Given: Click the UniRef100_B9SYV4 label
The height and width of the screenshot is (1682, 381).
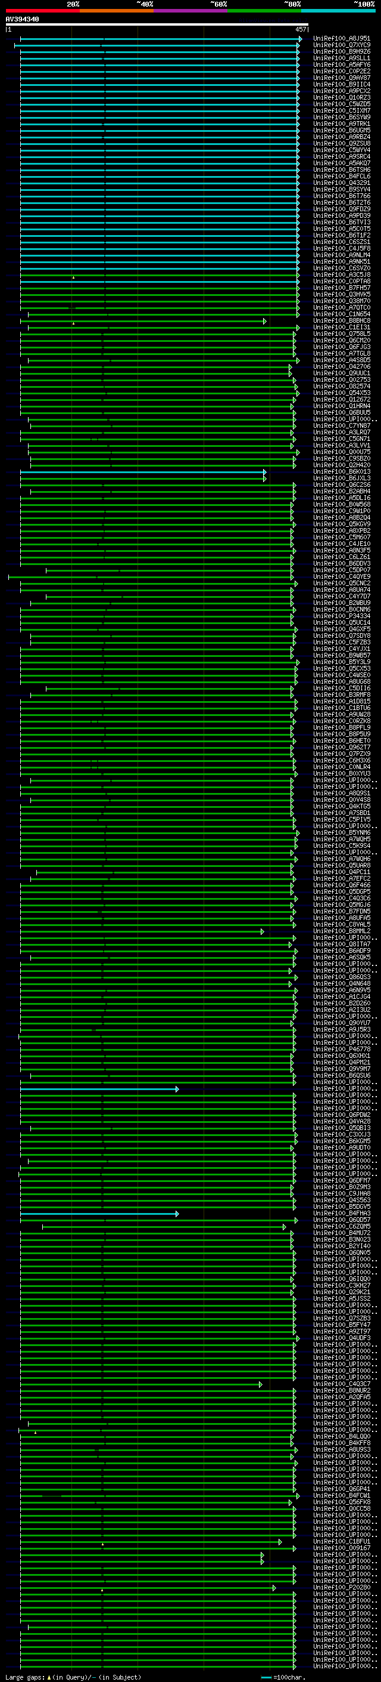Looking at the screenshot, I should (x=341, y=189).
